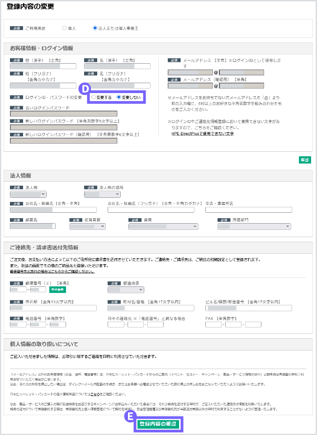
Task: Focus the 名(漢字) input field
Action: point(117,66)
